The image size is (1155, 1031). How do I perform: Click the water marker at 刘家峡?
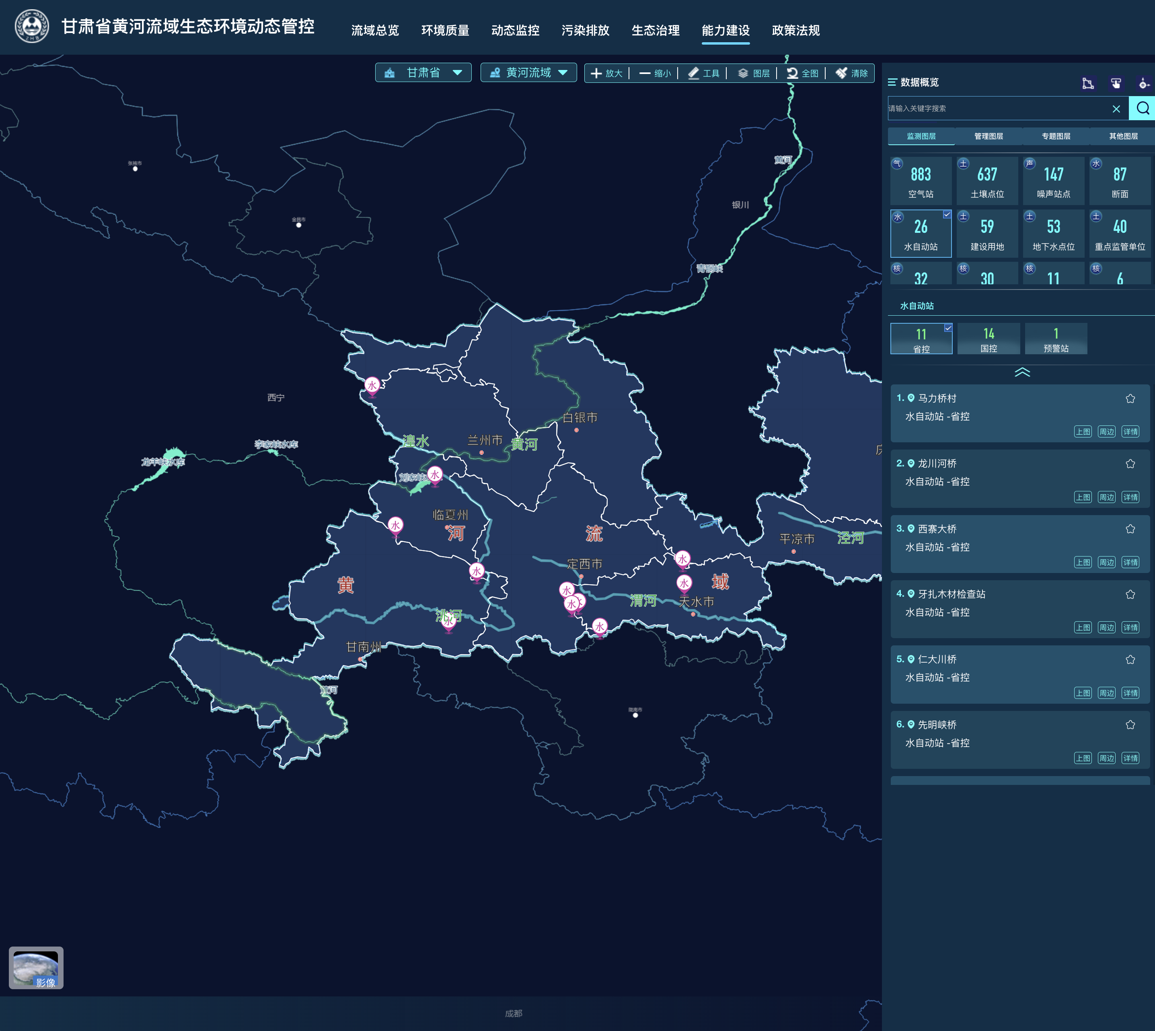point(434,475)
